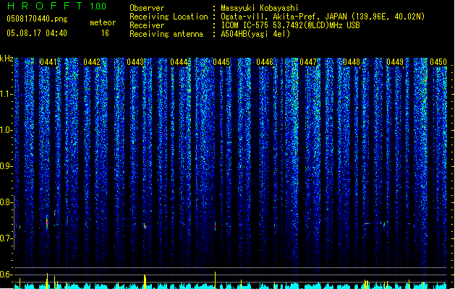
Task: Click the red meteor echo near 0445
Action: pos(215,225)
